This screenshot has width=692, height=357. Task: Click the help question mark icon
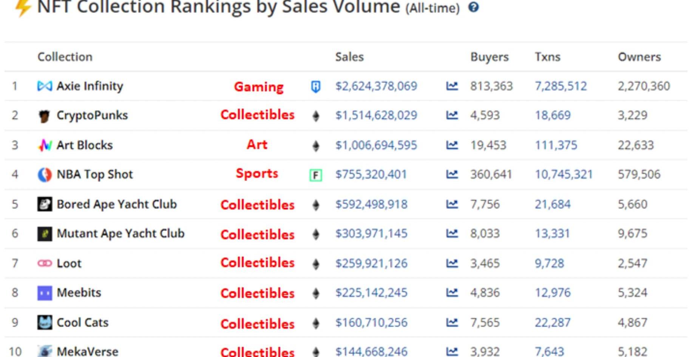pyautogui.click(x=473, y=7)
